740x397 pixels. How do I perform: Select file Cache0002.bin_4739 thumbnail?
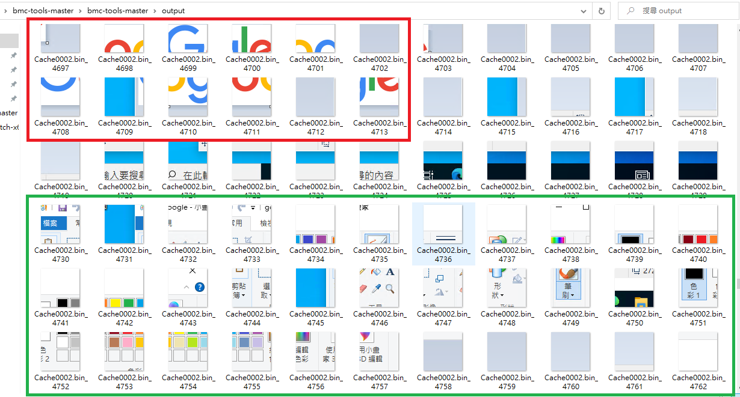635,224
